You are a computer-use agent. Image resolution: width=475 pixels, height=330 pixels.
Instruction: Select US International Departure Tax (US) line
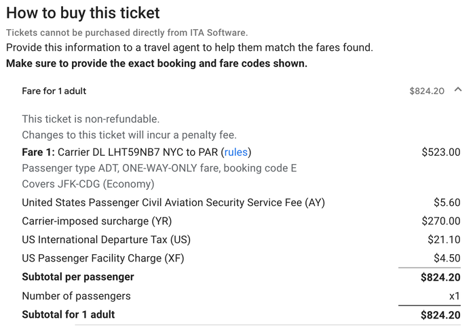106,240
